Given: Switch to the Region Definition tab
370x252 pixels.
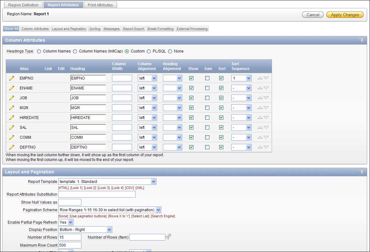Looking at the screenshot, I should point(23,5).
